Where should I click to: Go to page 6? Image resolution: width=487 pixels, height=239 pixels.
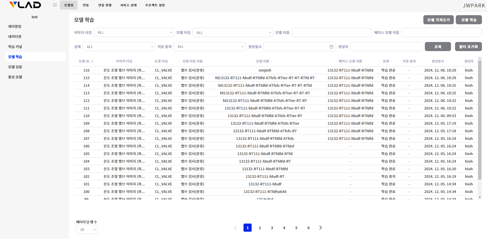[x=308, y=228]
